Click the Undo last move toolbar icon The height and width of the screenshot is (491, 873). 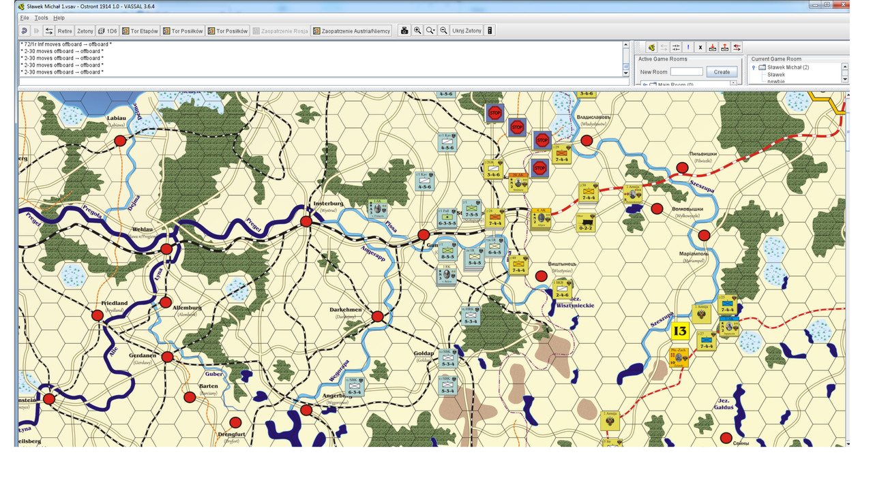[x=25, y=31]
